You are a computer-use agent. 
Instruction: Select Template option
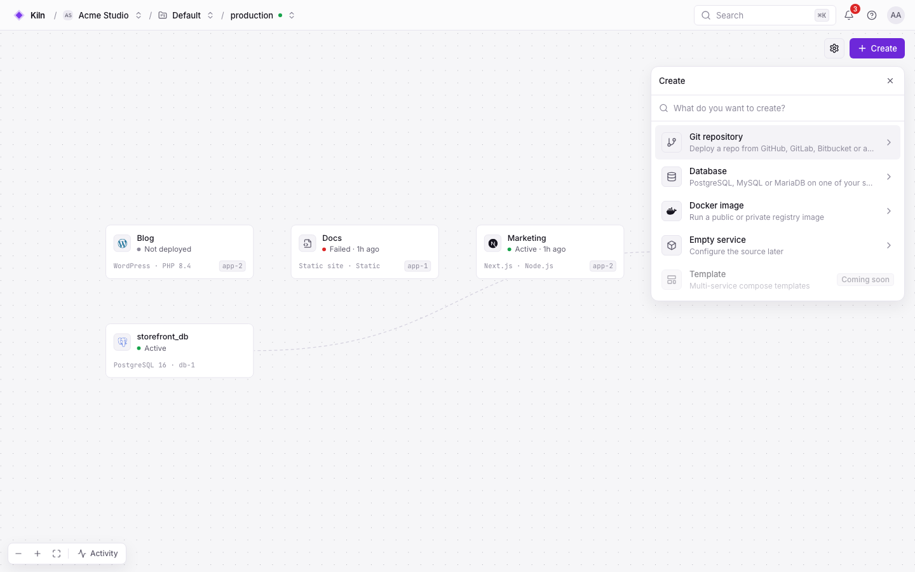tap(778, 280)
